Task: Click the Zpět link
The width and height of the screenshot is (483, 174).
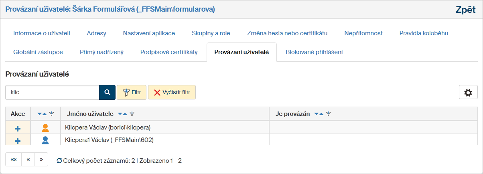Action: [465, 10]
